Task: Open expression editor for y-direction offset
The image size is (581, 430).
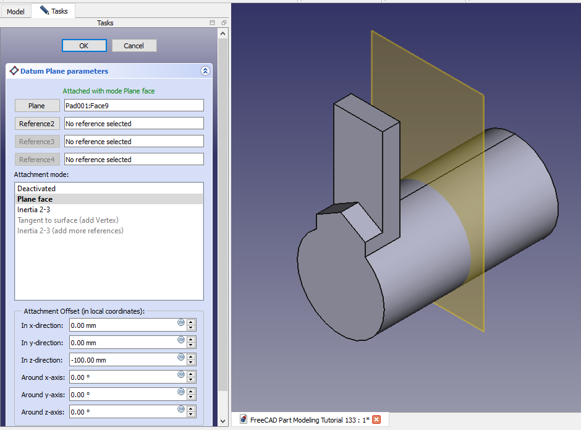Action: click(x=180, y=340)
